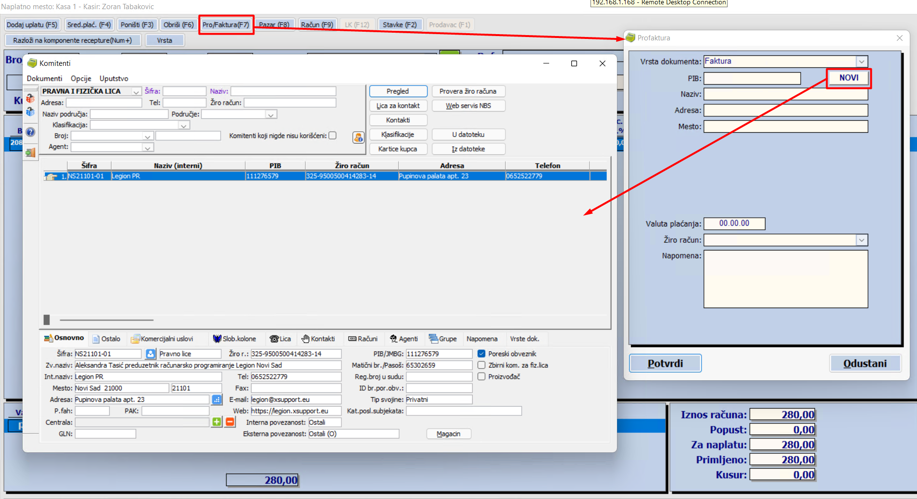Close the Profaktura dialog with X

[900, 38]
